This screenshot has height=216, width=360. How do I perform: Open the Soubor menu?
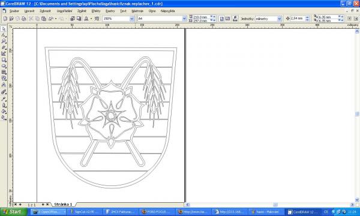point(14,11)
